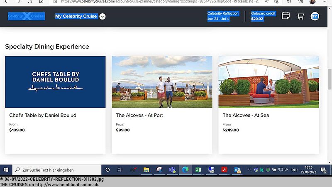
Task: Click the read aloud icon in address bar
Action: click(x=267, y=2)
